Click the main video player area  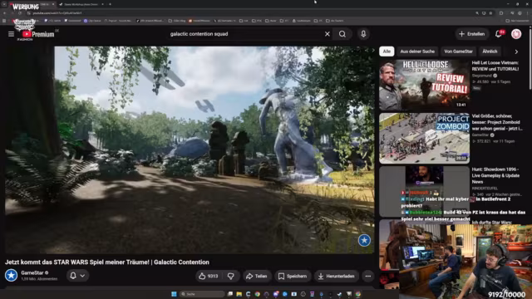190,149
